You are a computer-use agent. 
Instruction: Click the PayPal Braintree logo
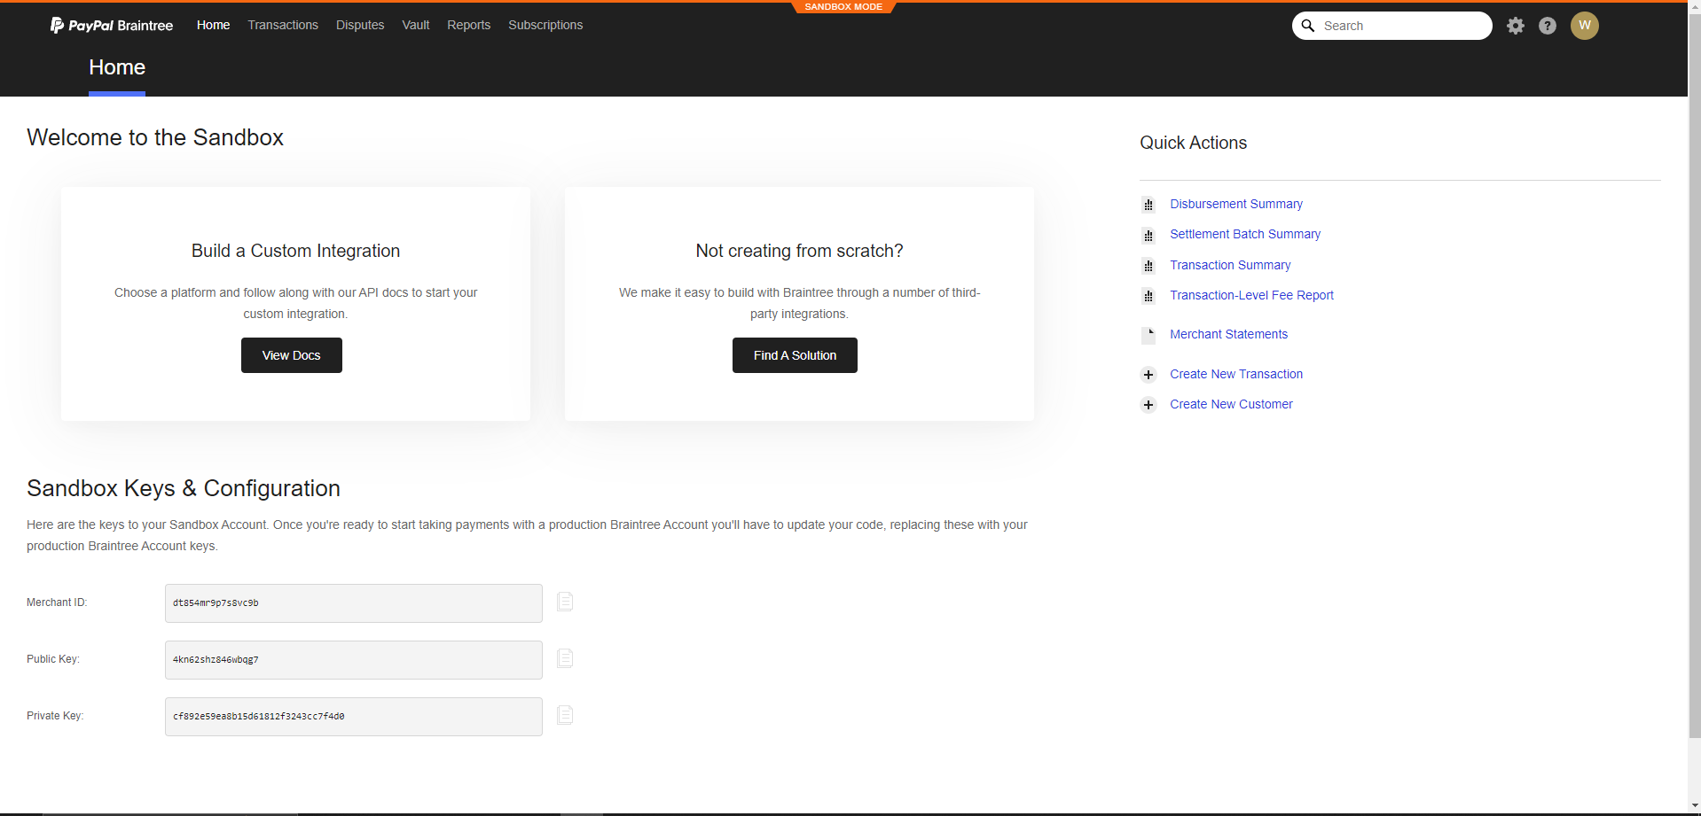click(x=111, y=25)
